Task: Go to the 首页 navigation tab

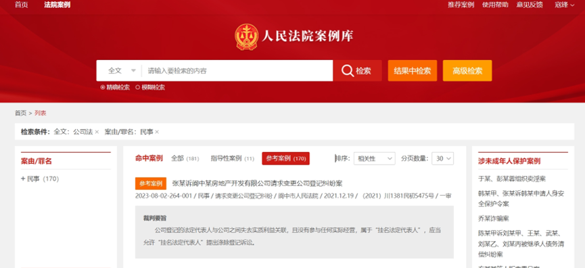Action: pos(22,5)
